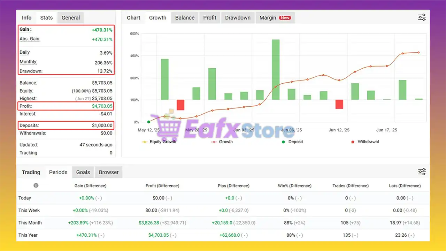This screenshot has width=446, height=251.
Task: Switch to the Browser tab
Action: tap(109, 172)
